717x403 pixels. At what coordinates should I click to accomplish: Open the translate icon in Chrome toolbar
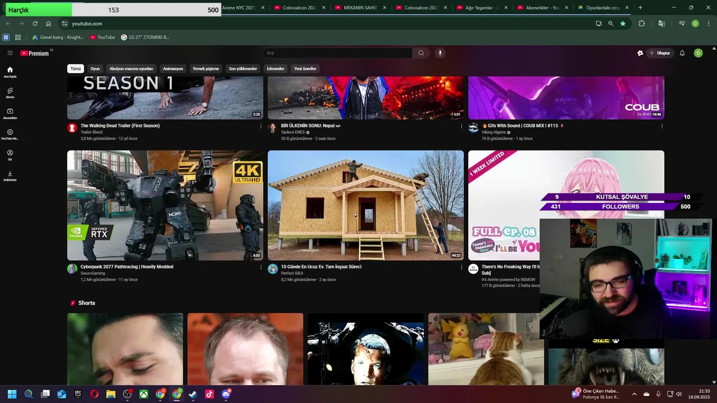tap(662, 24)
